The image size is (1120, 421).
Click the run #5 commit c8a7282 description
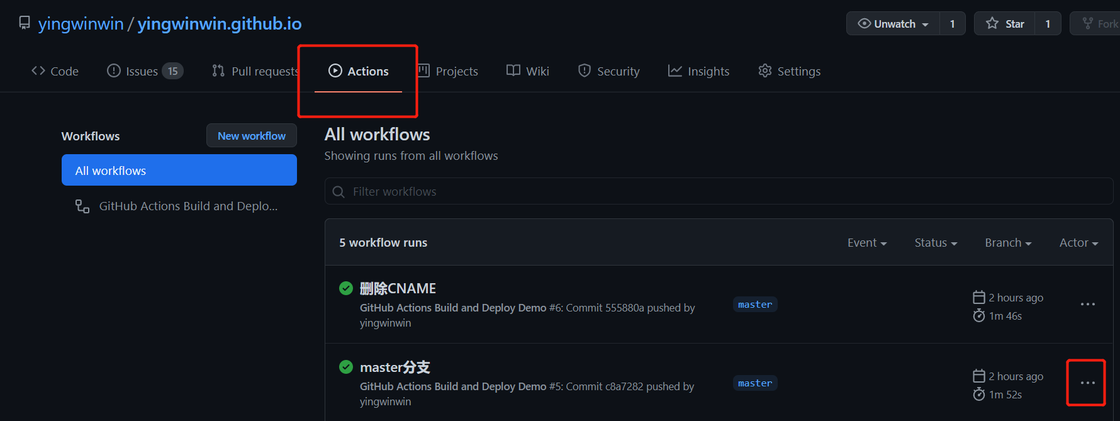[x=527, y=394]
